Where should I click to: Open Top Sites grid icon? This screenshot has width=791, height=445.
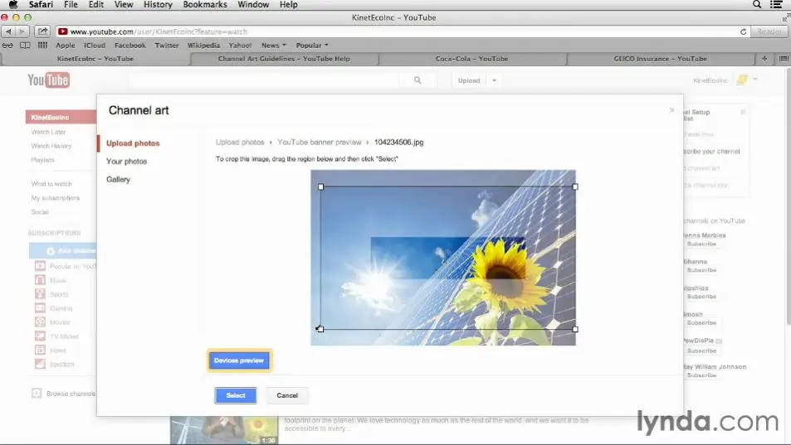point(42,46)
